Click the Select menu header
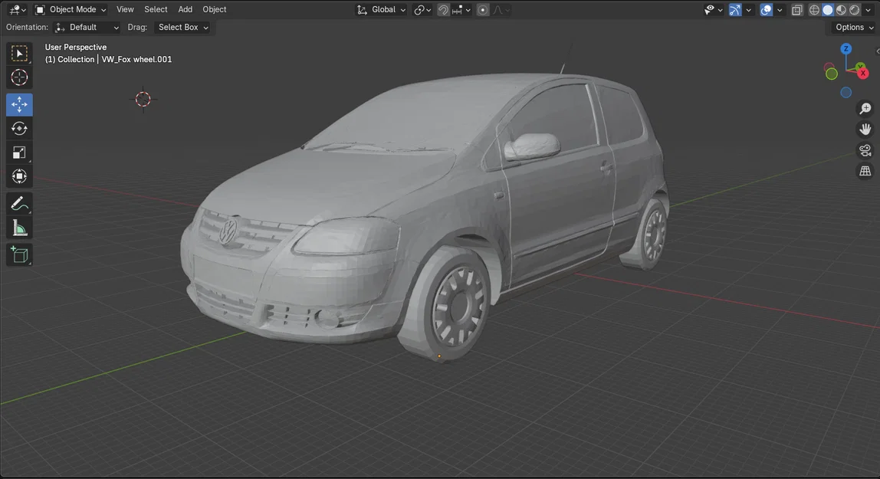 point(156,9)
